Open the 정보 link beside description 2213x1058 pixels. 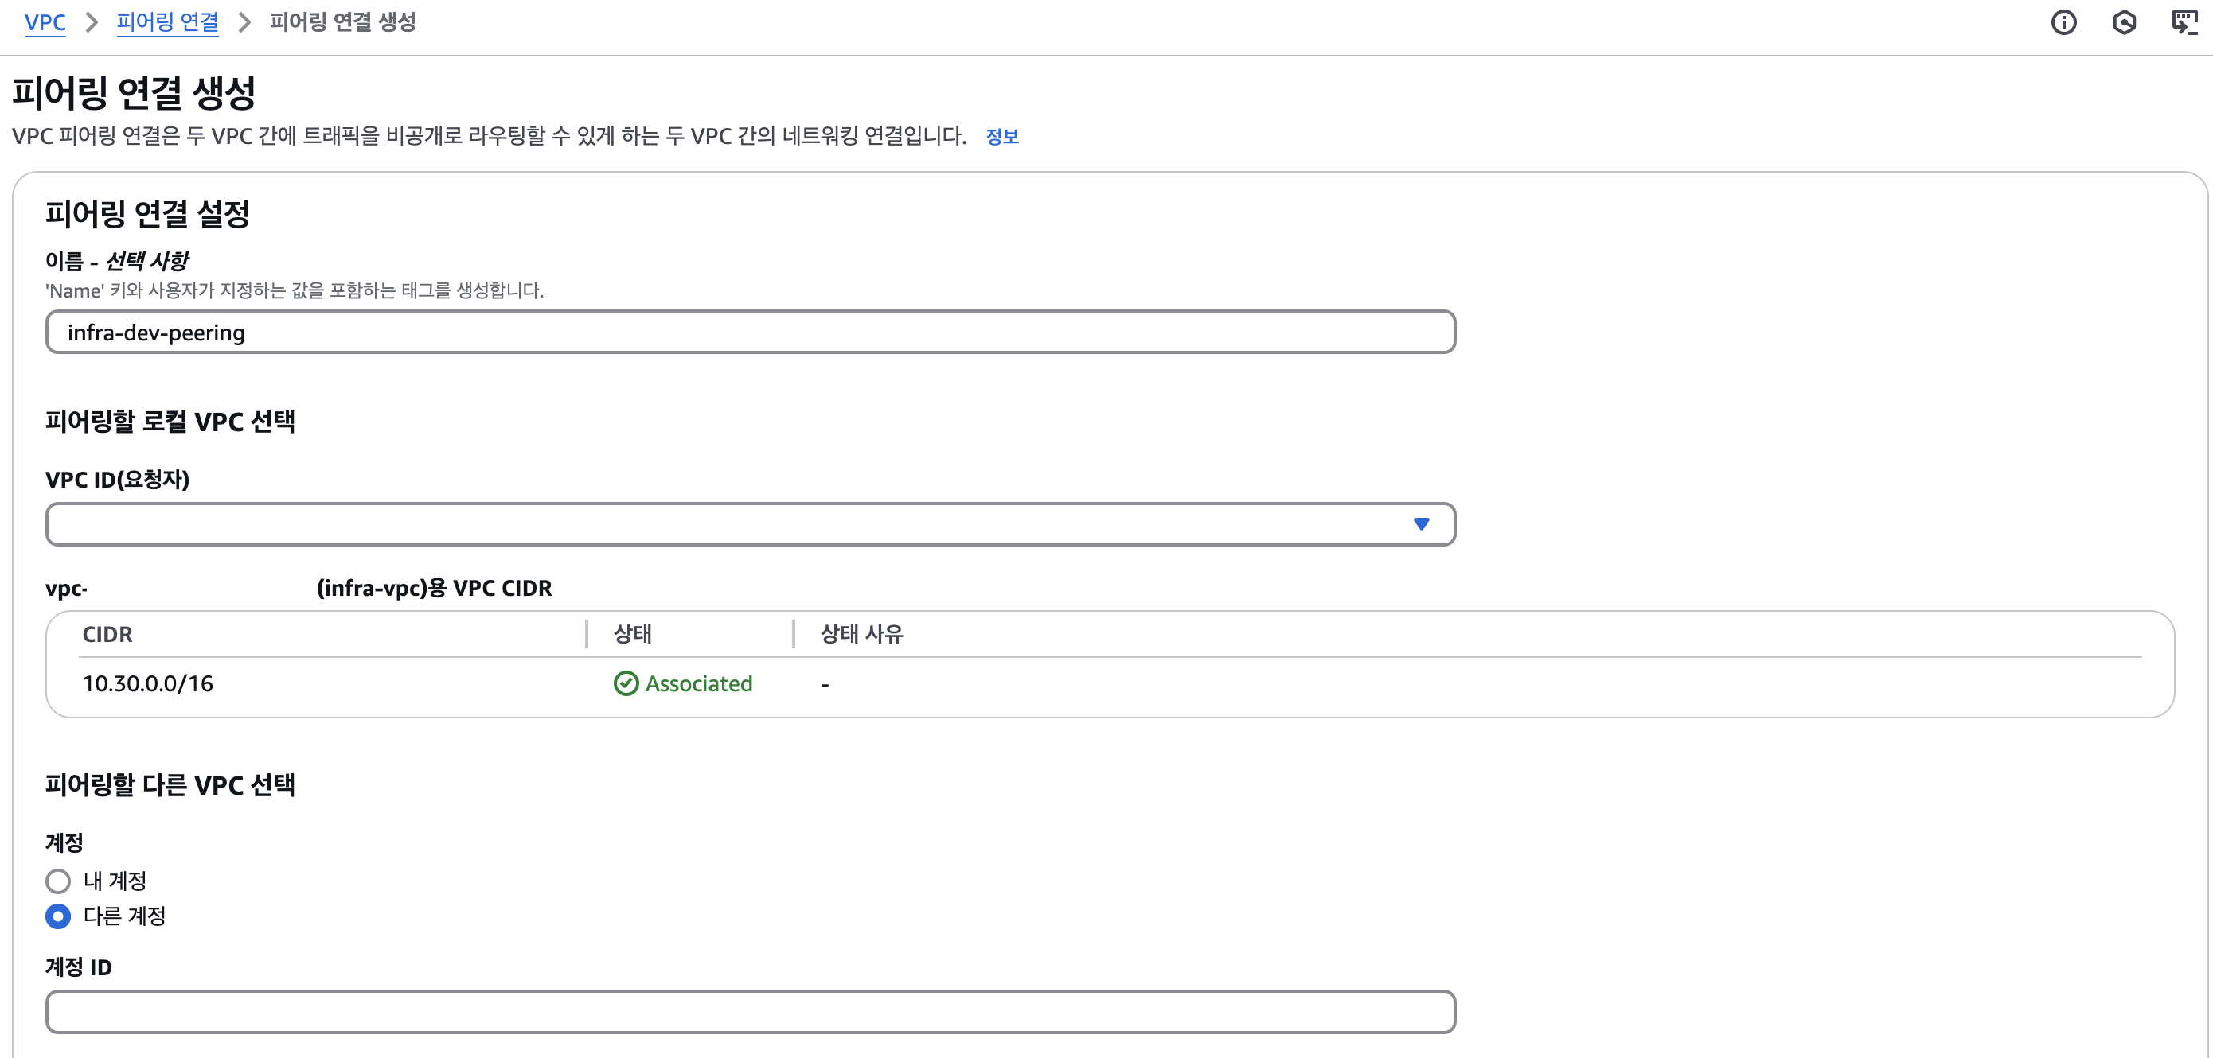click(1001, 137)
